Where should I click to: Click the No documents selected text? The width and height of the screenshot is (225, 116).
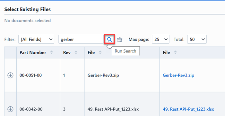click(28, 21)
